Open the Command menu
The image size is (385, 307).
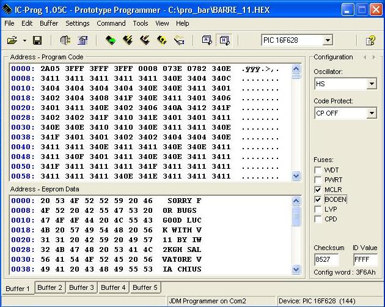111,23
